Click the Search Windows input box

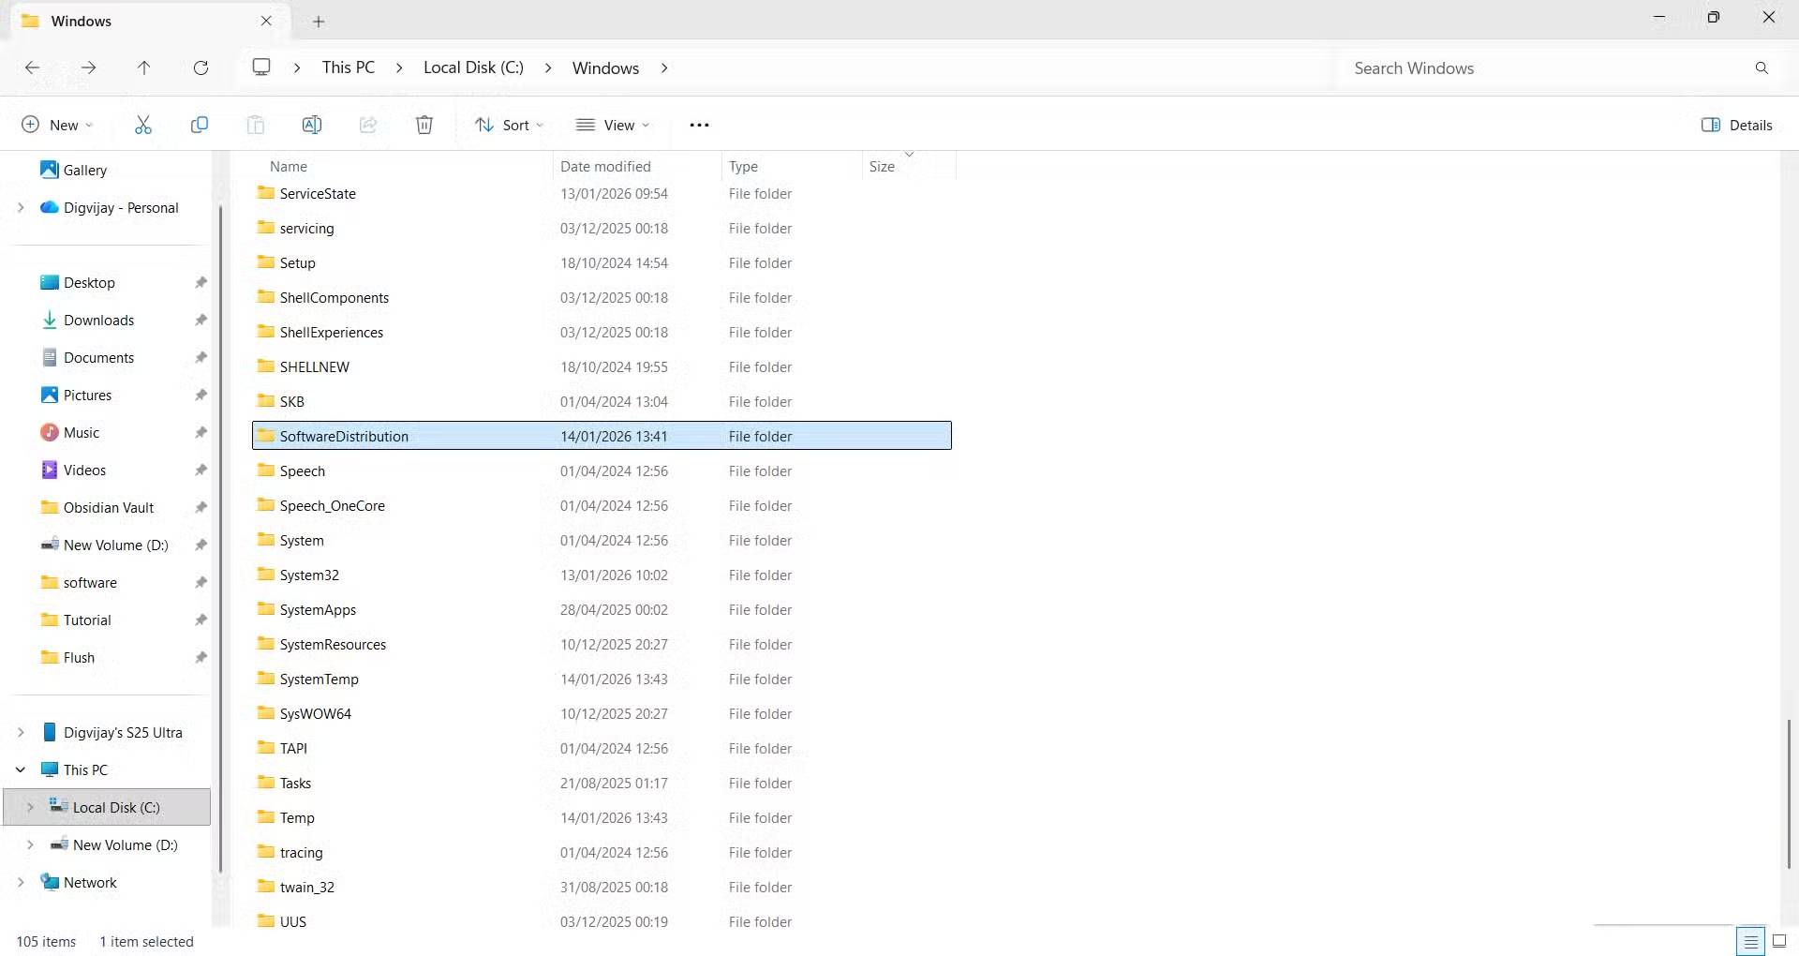[x=1546, y=67]
